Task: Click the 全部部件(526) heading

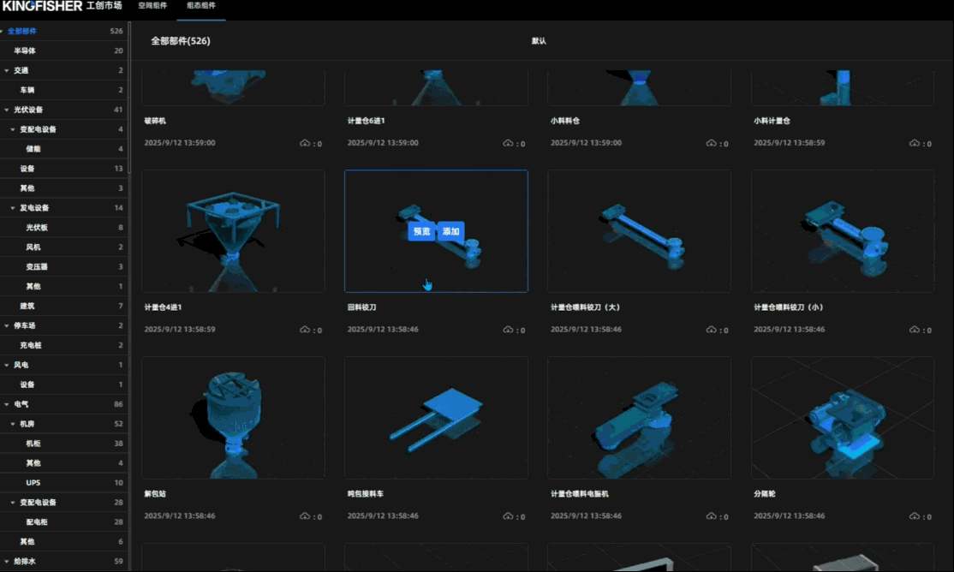Action: point(181,41)
